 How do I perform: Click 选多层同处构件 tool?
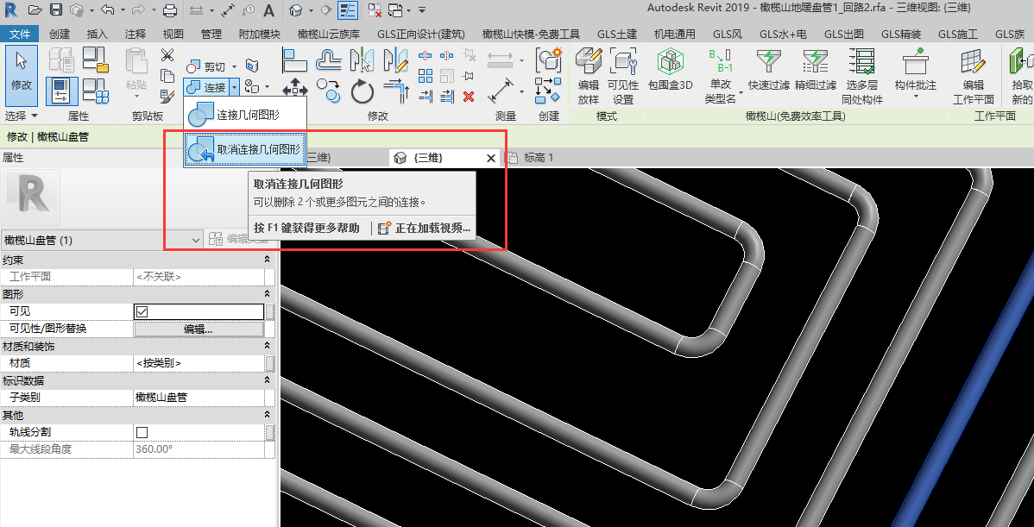coord(862,77)
